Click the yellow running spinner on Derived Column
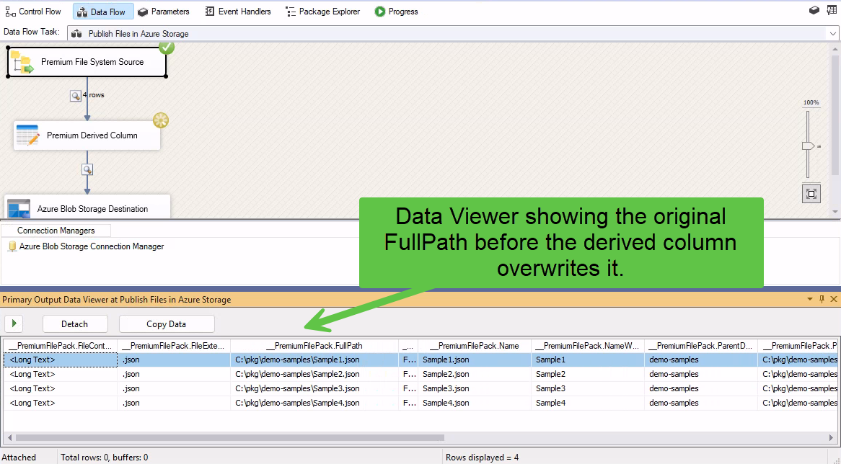The image size is (841, 464). [161, 120]
